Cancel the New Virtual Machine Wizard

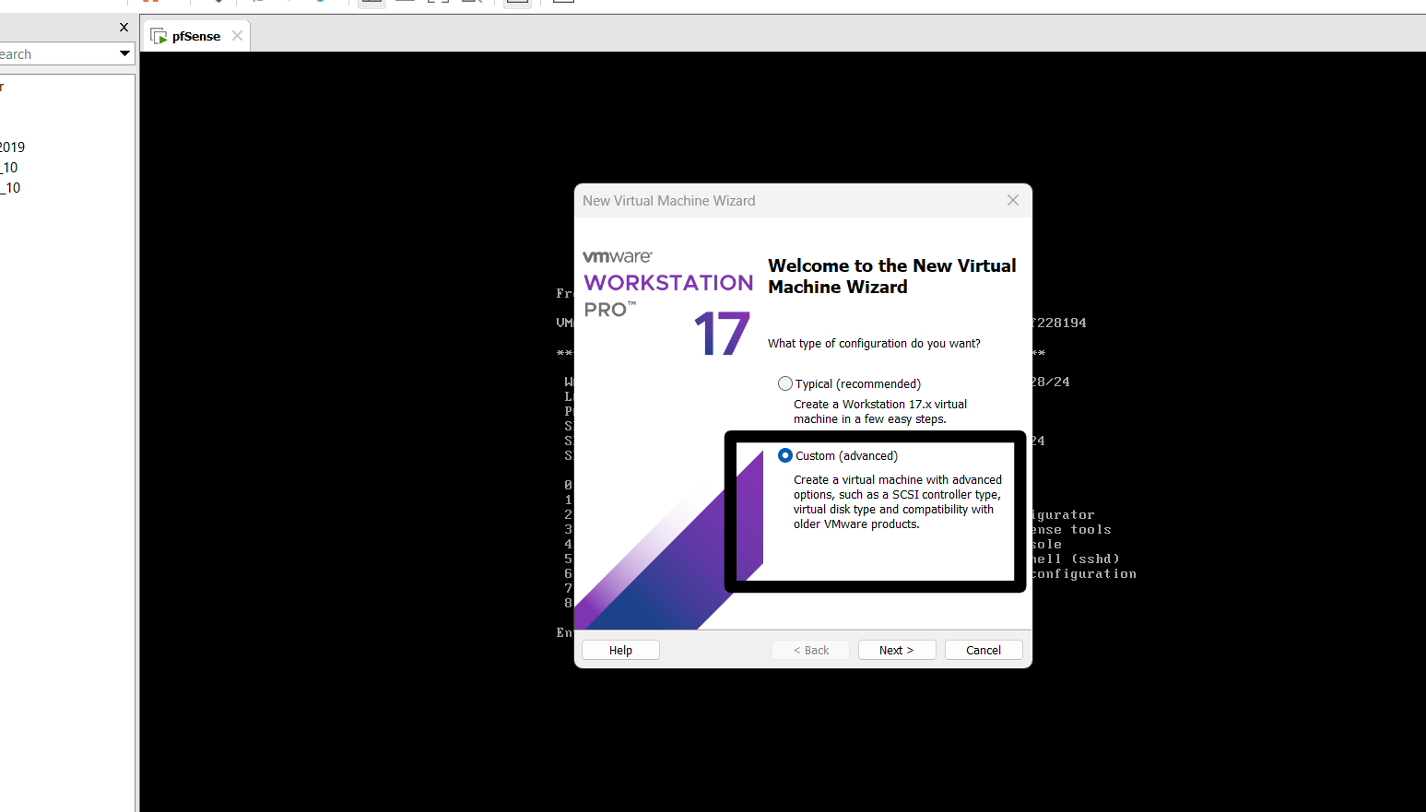984,650
